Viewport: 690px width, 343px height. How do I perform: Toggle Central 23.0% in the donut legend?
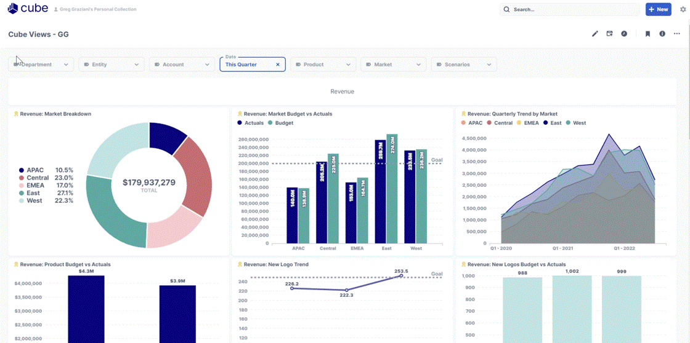pyautogui.click(x=46, y=178)
